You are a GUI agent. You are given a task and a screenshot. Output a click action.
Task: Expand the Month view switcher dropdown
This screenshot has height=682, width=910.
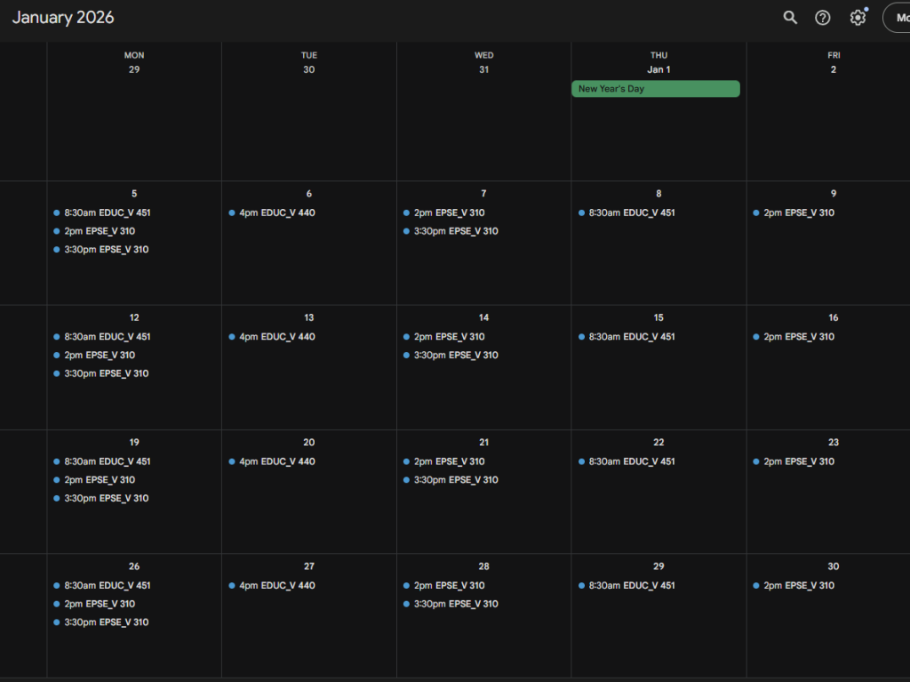[x=897, y=18]
